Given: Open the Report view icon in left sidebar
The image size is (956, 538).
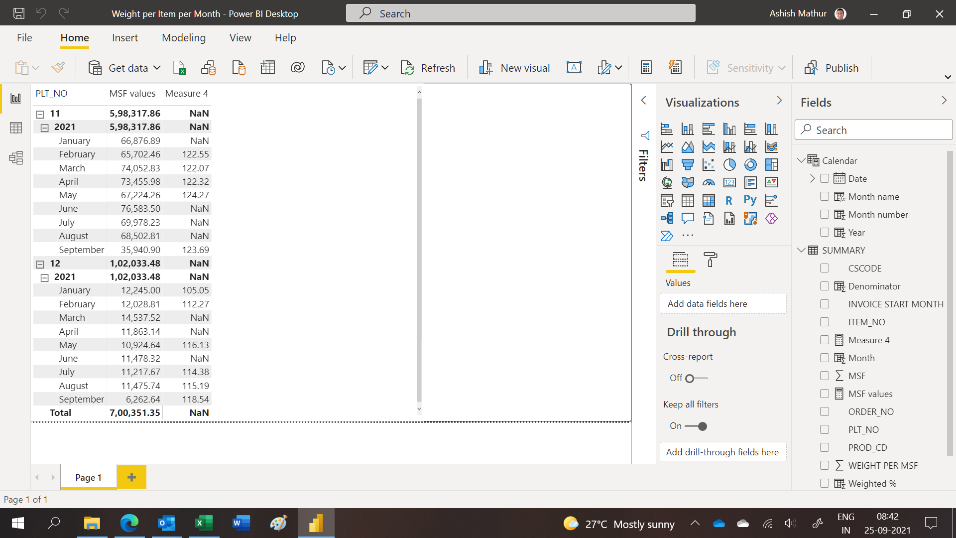Looking at the screenshot, I should [16, 98].
